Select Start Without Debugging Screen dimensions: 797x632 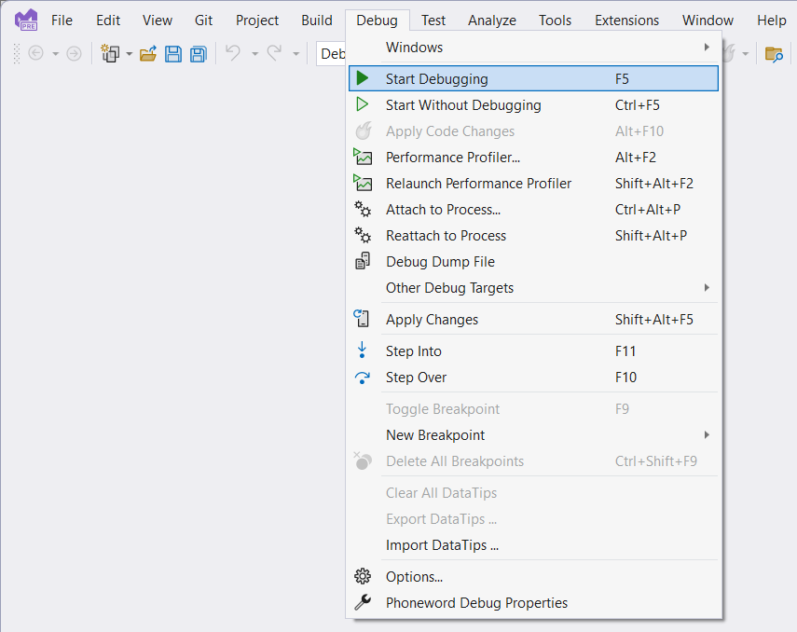[x=463, y=105]
